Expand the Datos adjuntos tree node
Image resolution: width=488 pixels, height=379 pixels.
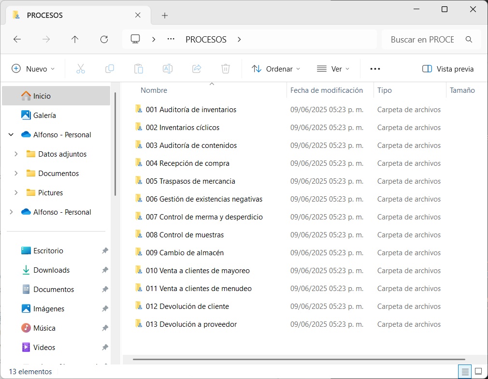pos(16,154)
